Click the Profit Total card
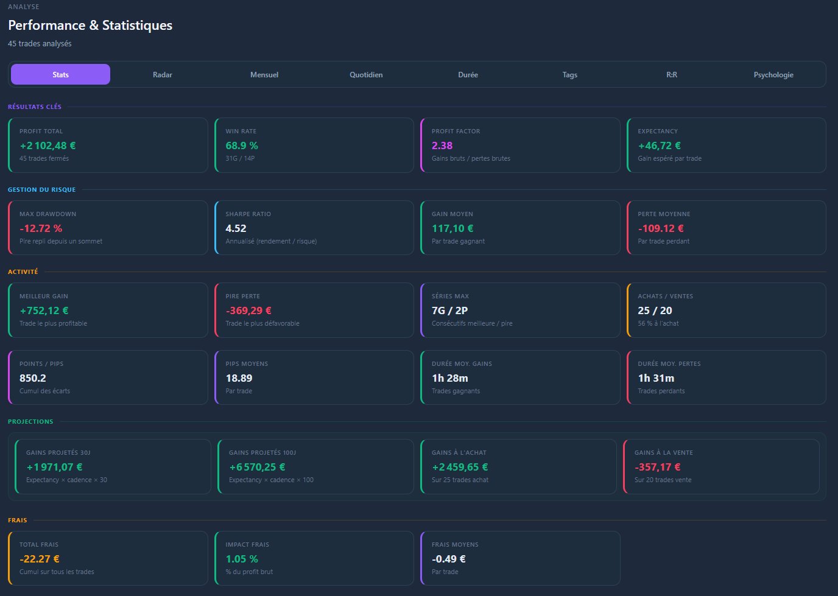The width and height of the screenshot is (838, 596). coord(108,145)
